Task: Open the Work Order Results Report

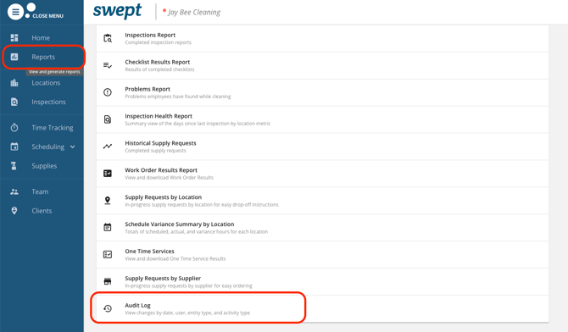Action: point(322,174)
